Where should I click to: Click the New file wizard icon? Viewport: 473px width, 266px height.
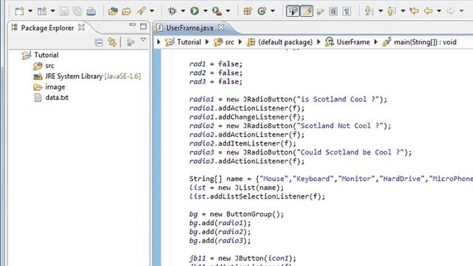pyautogui.click(x=20, y=11)
